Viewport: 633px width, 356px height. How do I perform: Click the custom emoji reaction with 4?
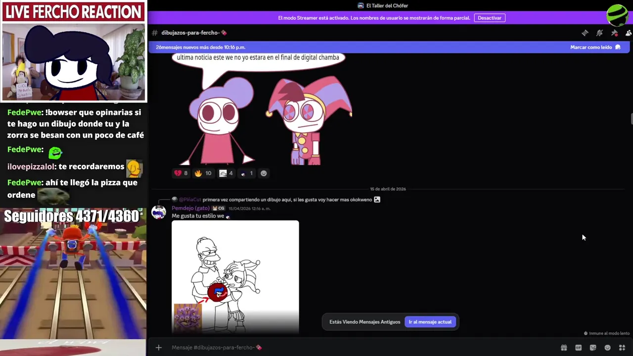coord(226,173)
